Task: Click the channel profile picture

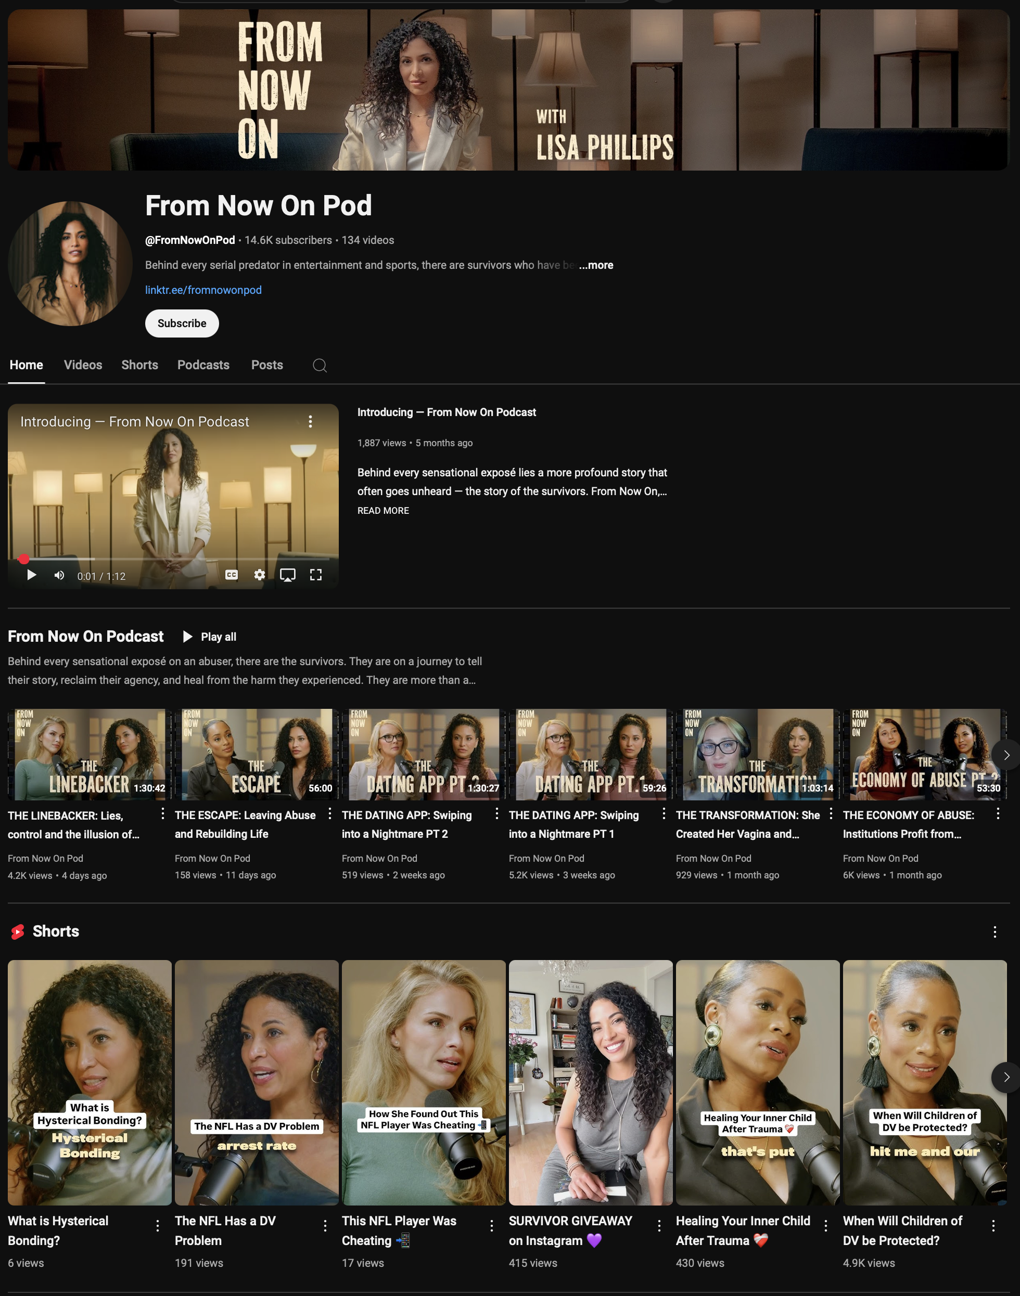Action: point(70,264)
